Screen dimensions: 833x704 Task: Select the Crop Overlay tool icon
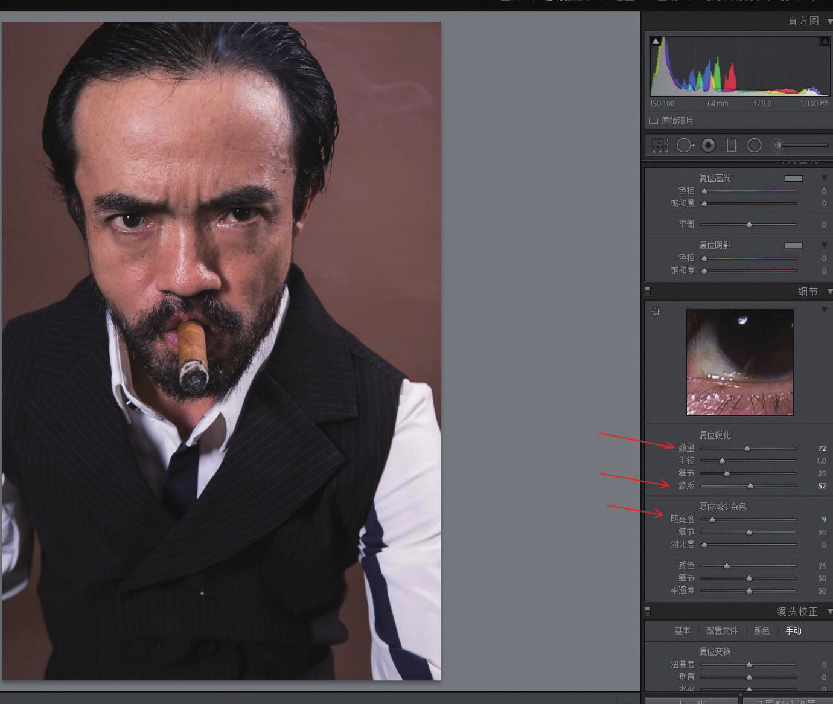(660, 146)
